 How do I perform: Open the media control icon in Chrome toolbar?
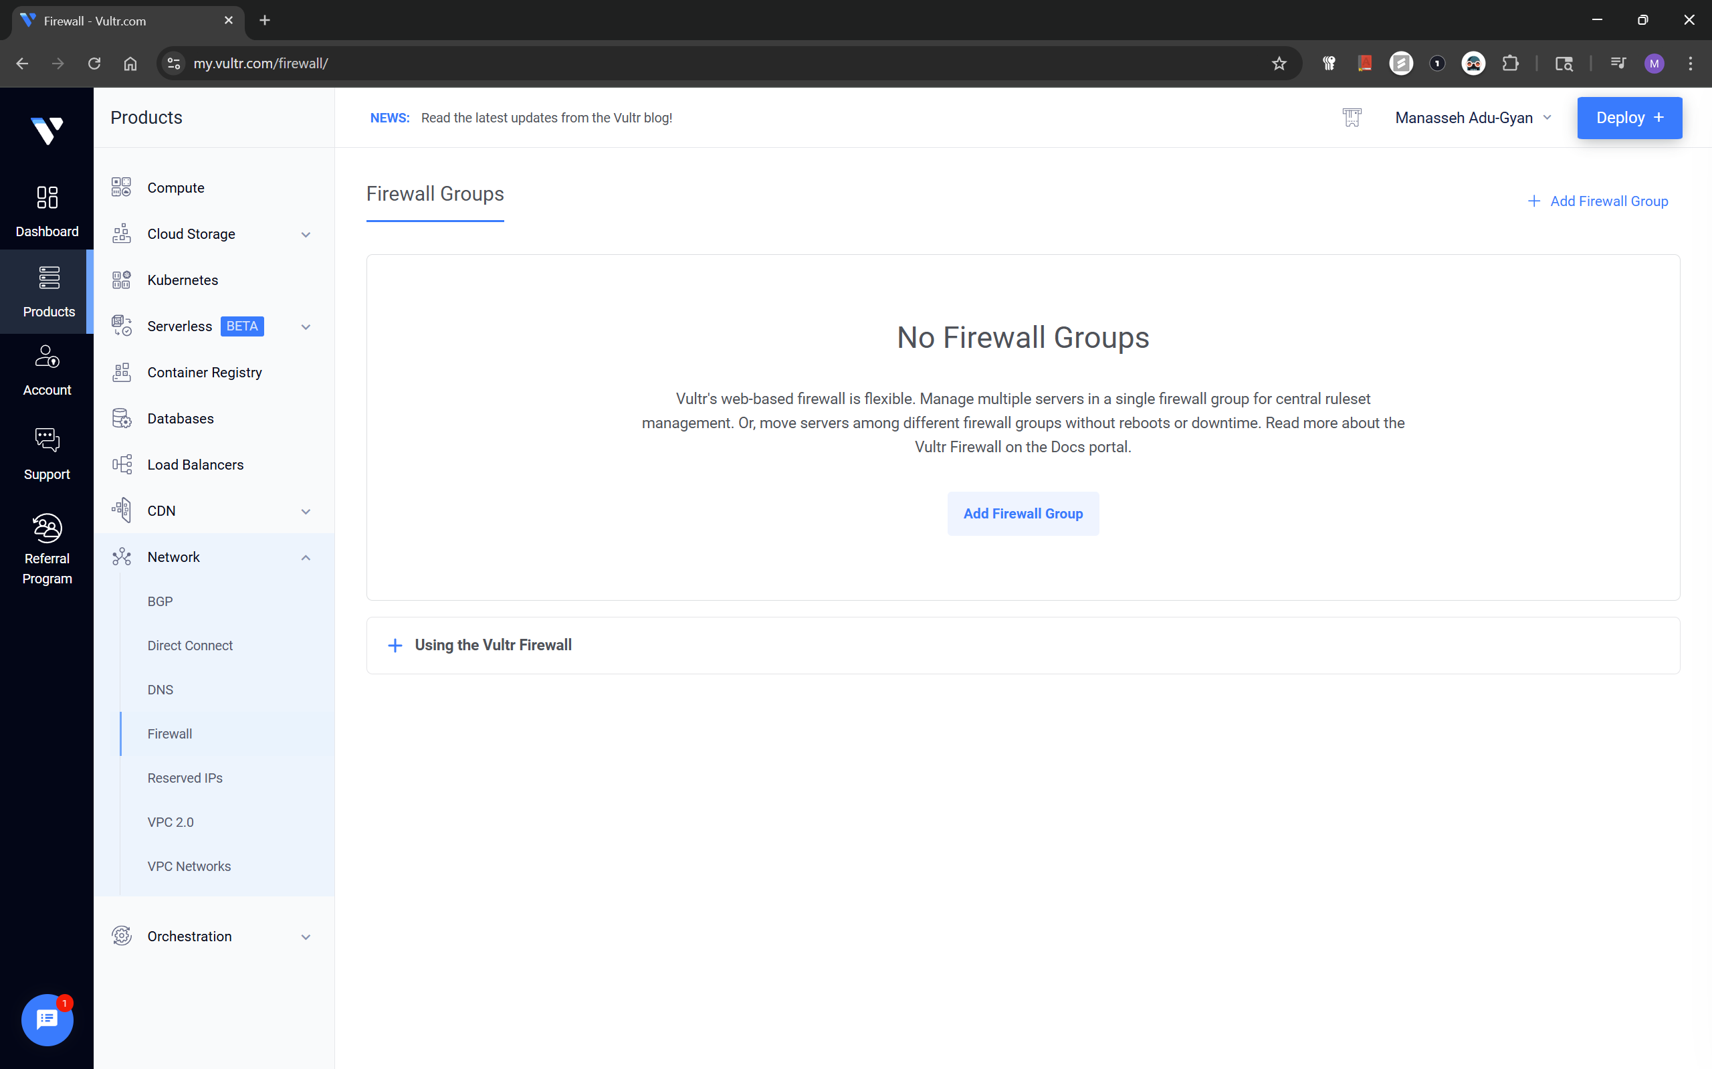[1617, 64]
